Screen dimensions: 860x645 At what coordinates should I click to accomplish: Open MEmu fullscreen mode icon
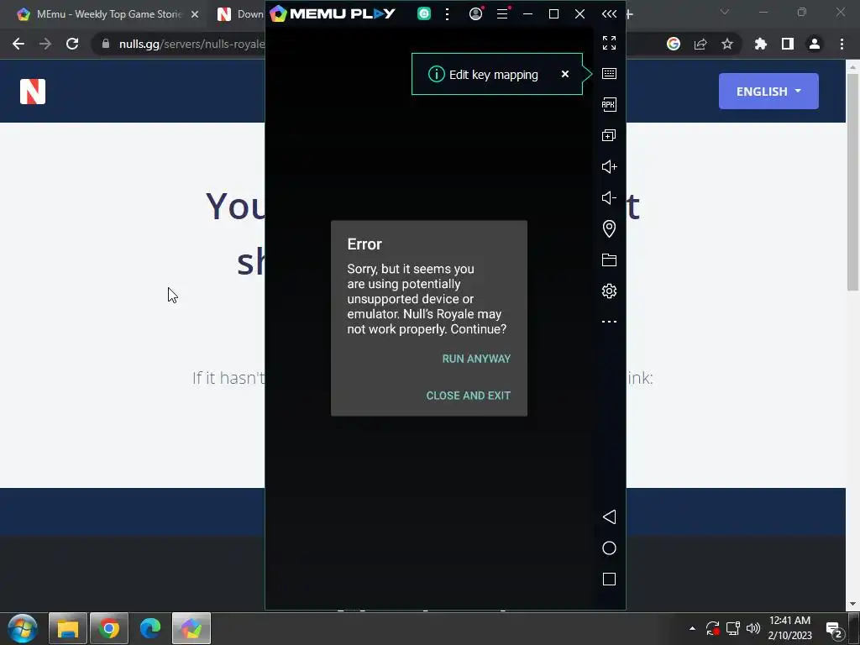pyautogui.click(x=609, y=43)
